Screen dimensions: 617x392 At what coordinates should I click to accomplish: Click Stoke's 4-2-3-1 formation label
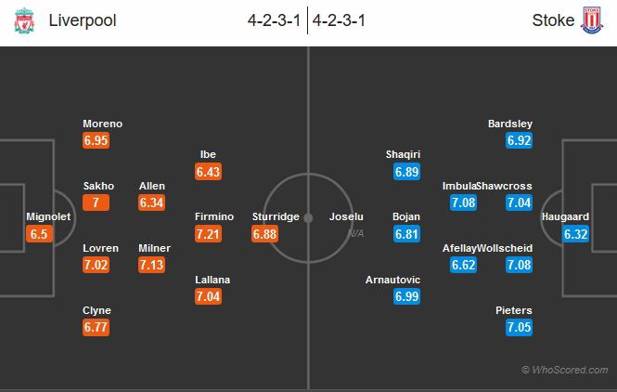[341, 21]
